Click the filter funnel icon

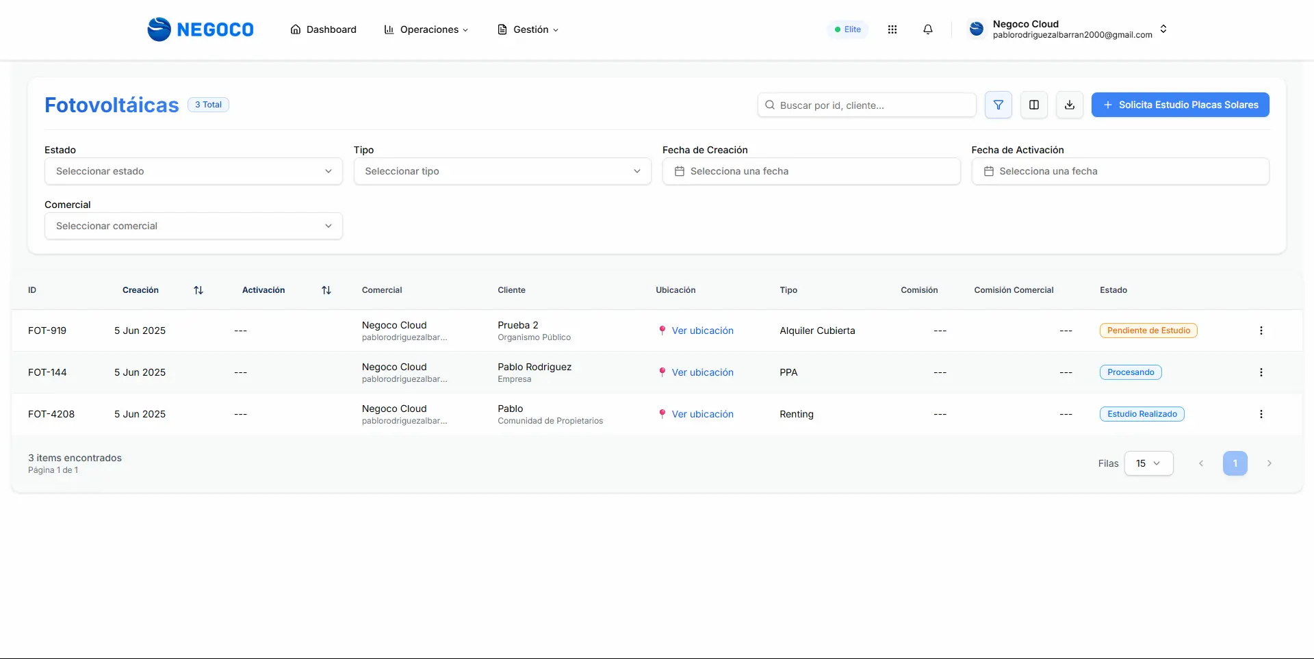(x=998, y=105)
